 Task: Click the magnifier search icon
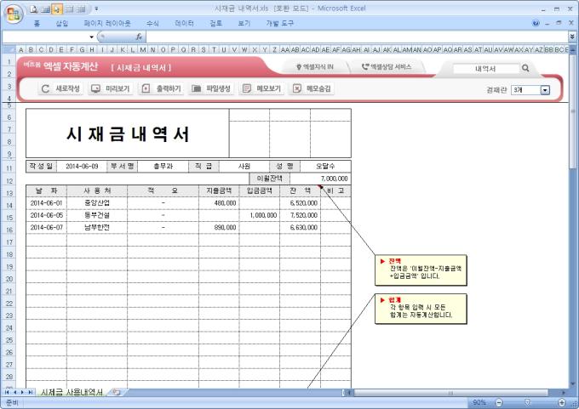click(x=525, y=68)
